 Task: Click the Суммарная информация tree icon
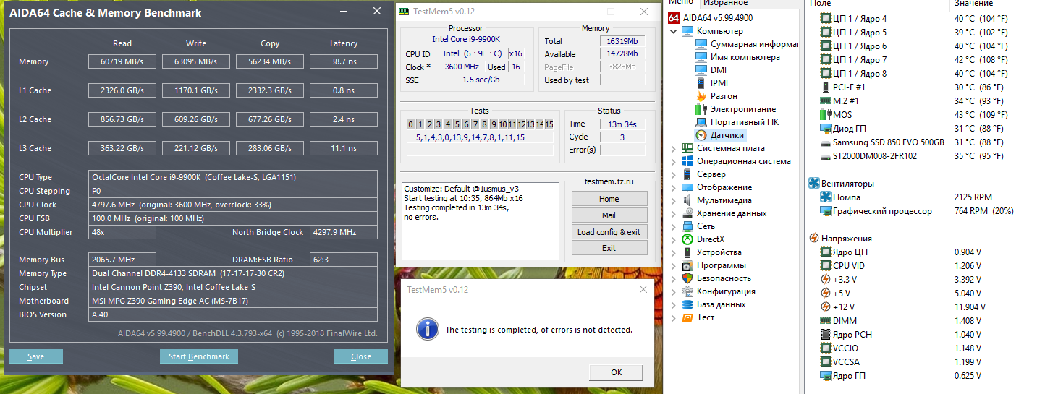pos(701,44)
